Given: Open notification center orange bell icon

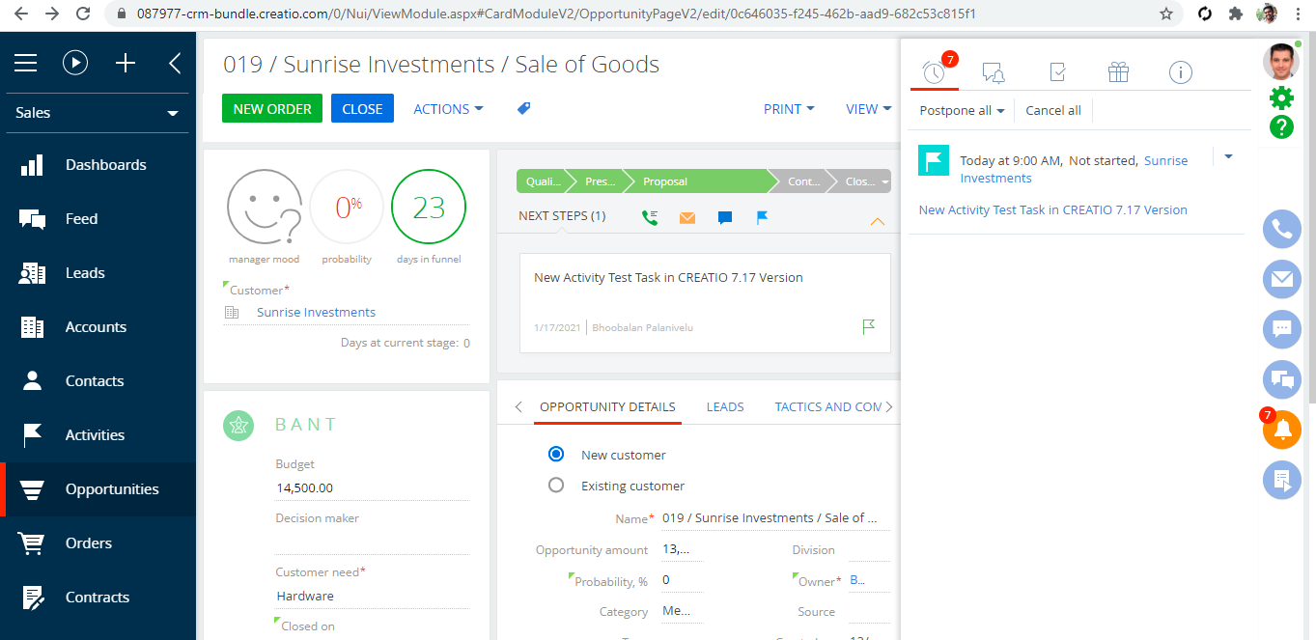Looking at the screenshot, I should click(x=1282, y=430).
